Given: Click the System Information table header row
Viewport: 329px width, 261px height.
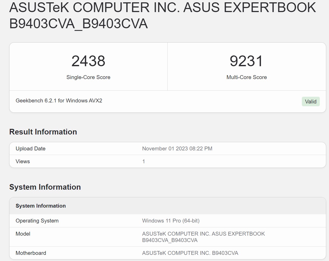Looking at the screenshot, I should (x=41, y=206).
